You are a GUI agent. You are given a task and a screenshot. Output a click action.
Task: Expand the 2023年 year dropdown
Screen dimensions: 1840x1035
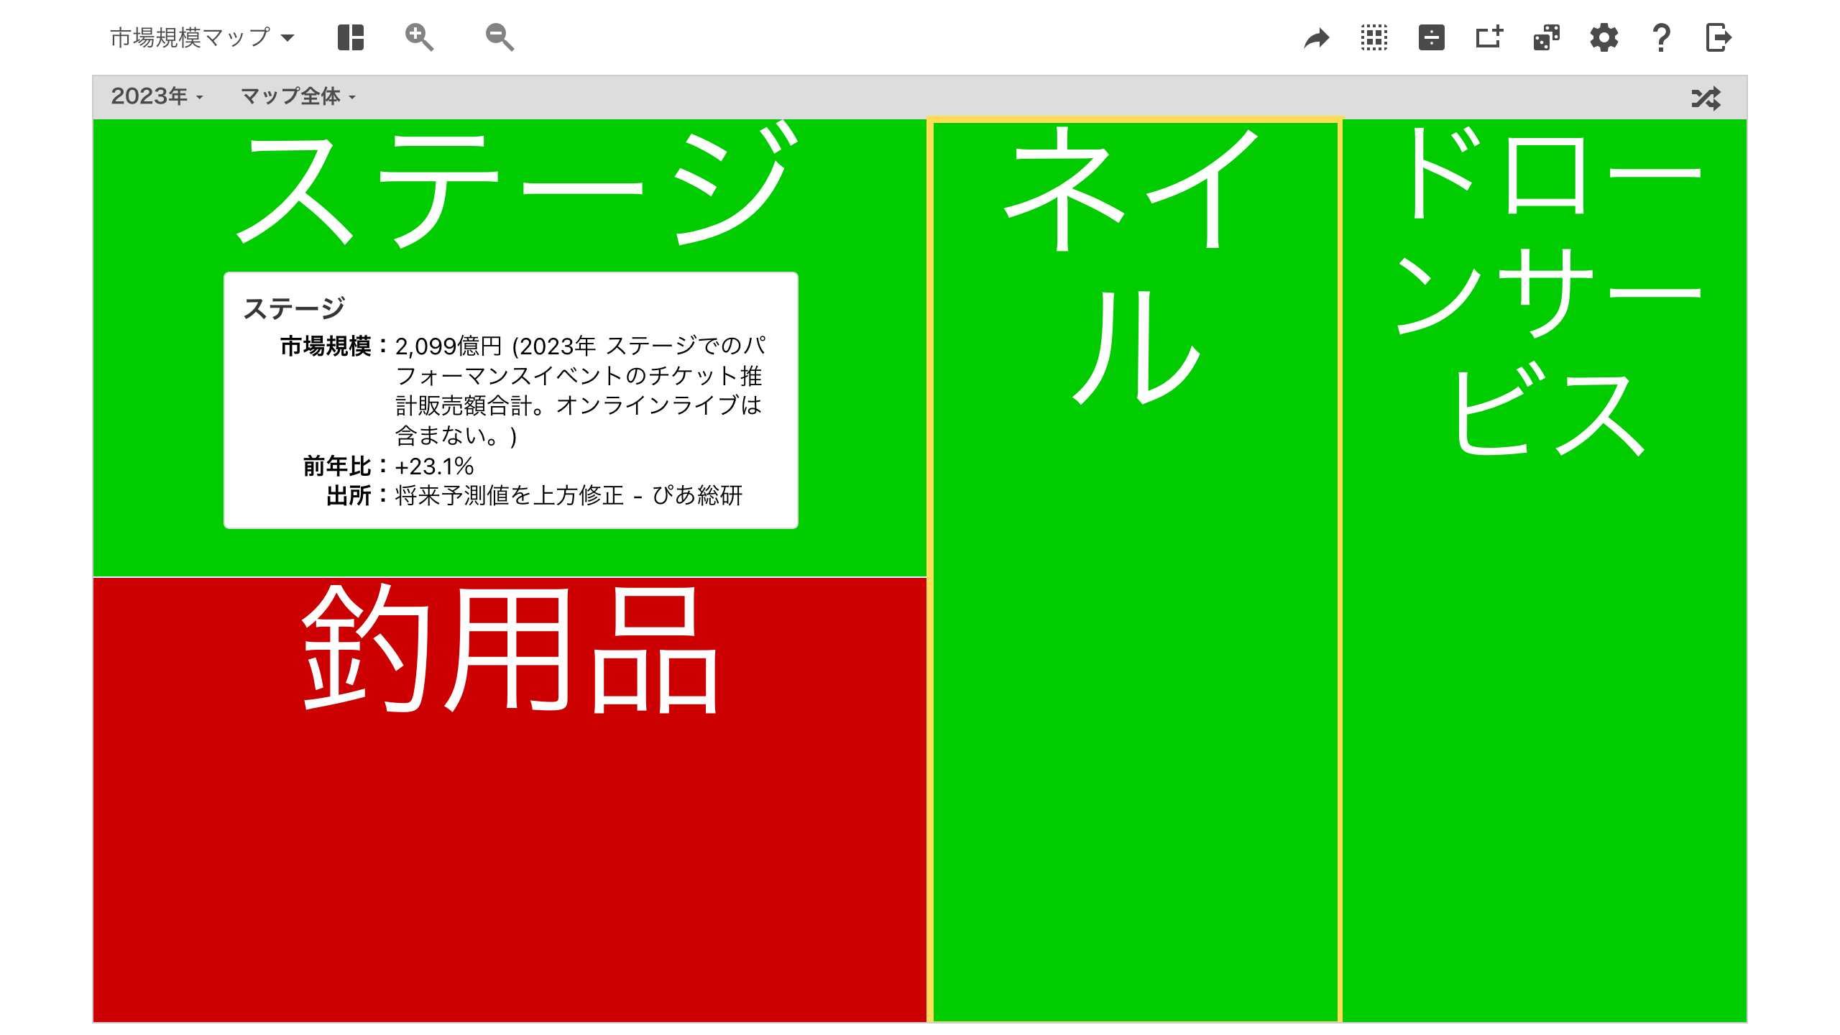point(157,96)
